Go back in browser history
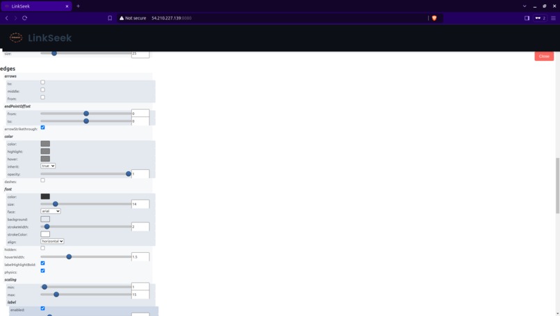Viewport: 560px width, 316px height. (x=6, y=18)
